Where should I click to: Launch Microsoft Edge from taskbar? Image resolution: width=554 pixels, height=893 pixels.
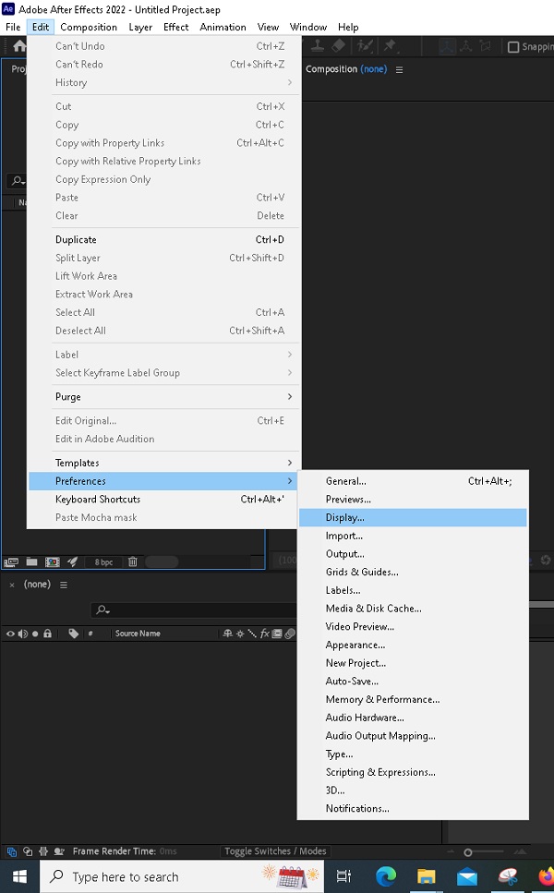(x=385, y=877)
